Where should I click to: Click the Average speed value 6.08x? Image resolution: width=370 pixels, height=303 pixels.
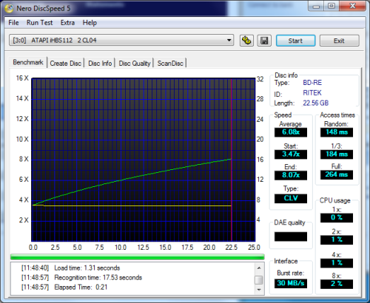(291, 132)
